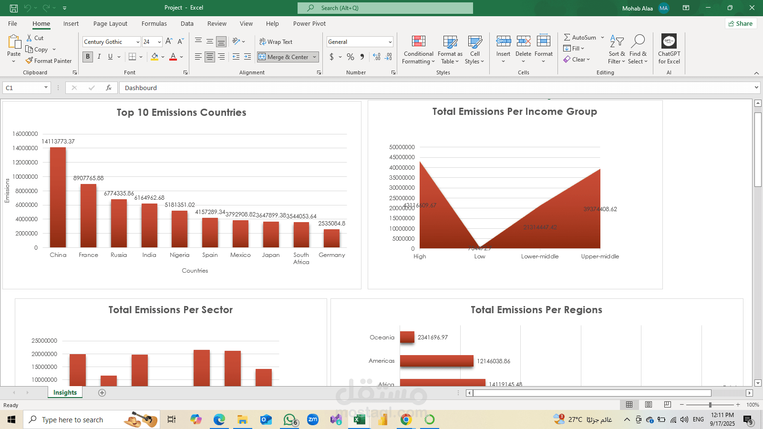Expand the AutoSum dropdown arrow
Screen dimensions: 763x429
602,38
